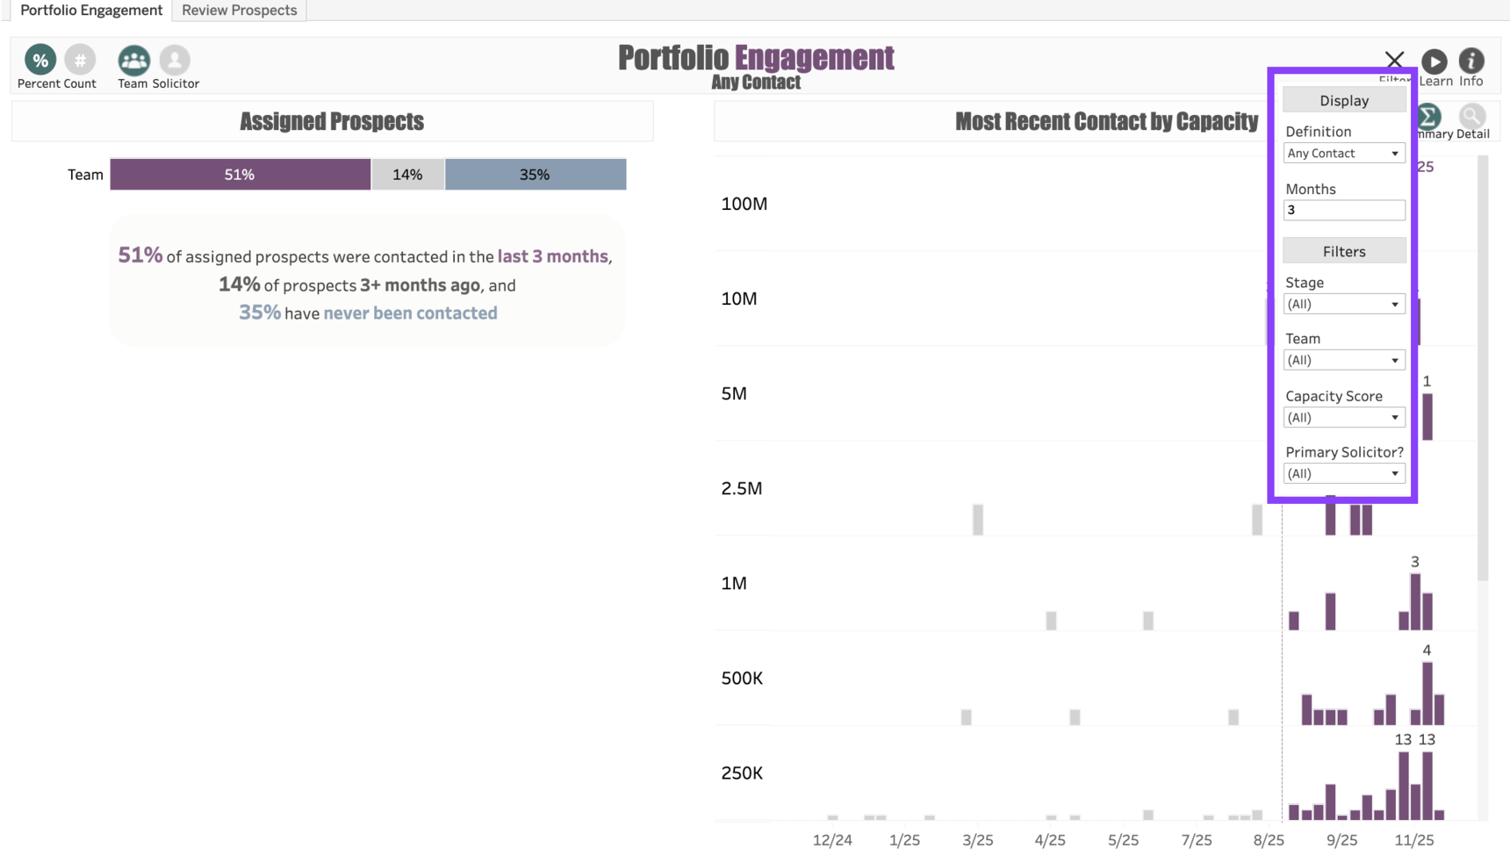Viewport: 1510px width, 856px height.
Task: Click the blue 35% never contacted segment
Action: [535, 175]
